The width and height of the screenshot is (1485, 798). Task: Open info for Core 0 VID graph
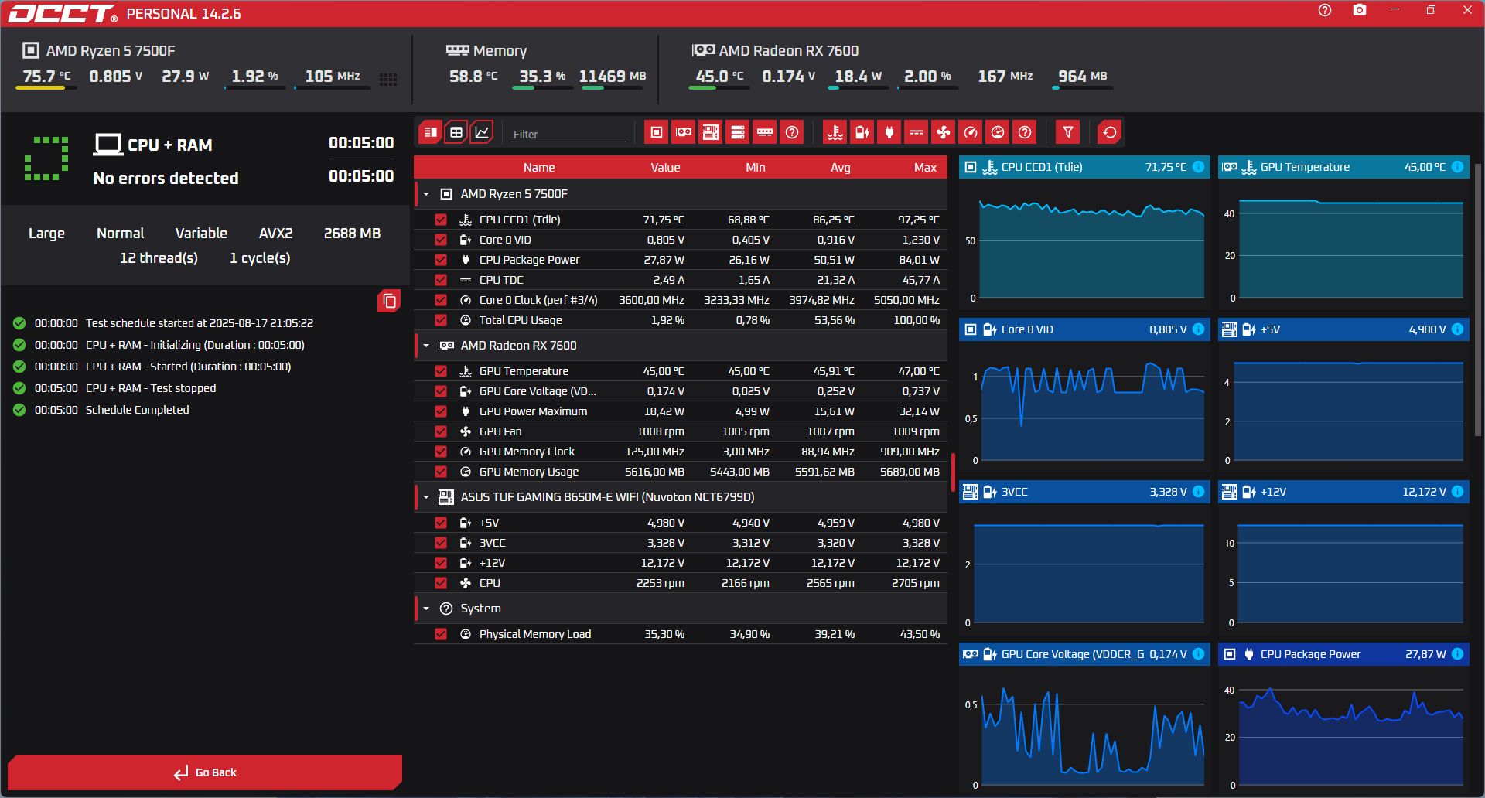[1198, 329]
